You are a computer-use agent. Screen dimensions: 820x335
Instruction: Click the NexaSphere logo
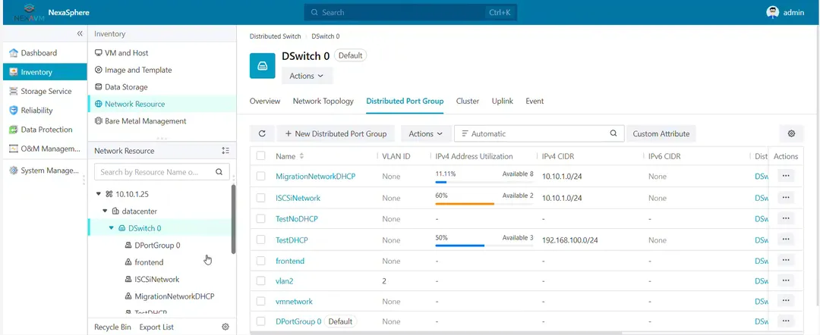[28, 13]
